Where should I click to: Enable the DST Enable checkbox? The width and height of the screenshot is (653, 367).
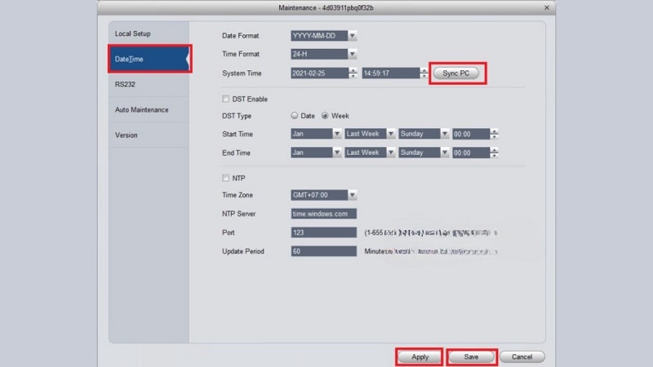point(226,99)
